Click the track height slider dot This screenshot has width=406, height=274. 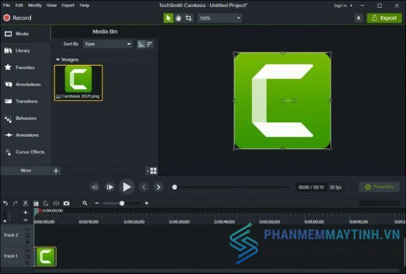click(x=5, y=221)
